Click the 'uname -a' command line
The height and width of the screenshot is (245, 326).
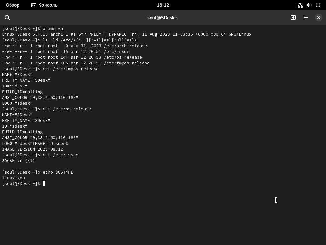pos(32,28)
